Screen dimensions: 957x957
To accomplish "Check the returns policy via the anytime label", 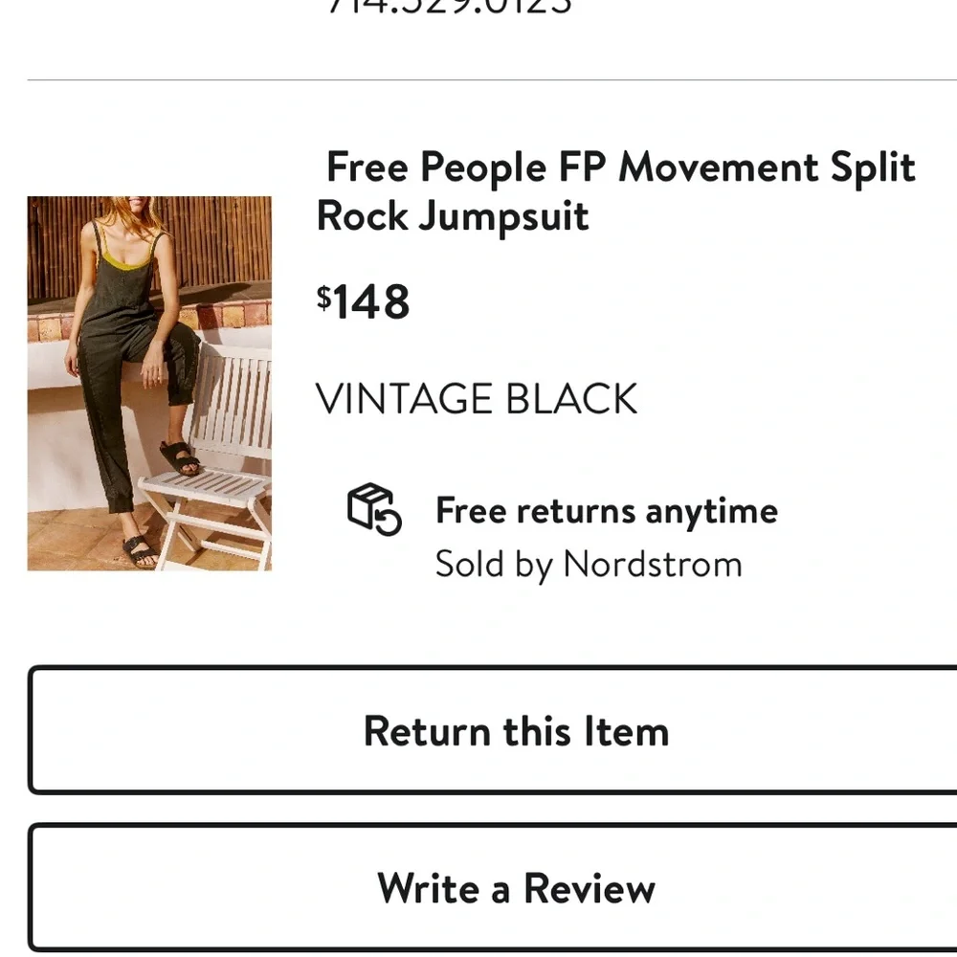I will tap(606, 510).
